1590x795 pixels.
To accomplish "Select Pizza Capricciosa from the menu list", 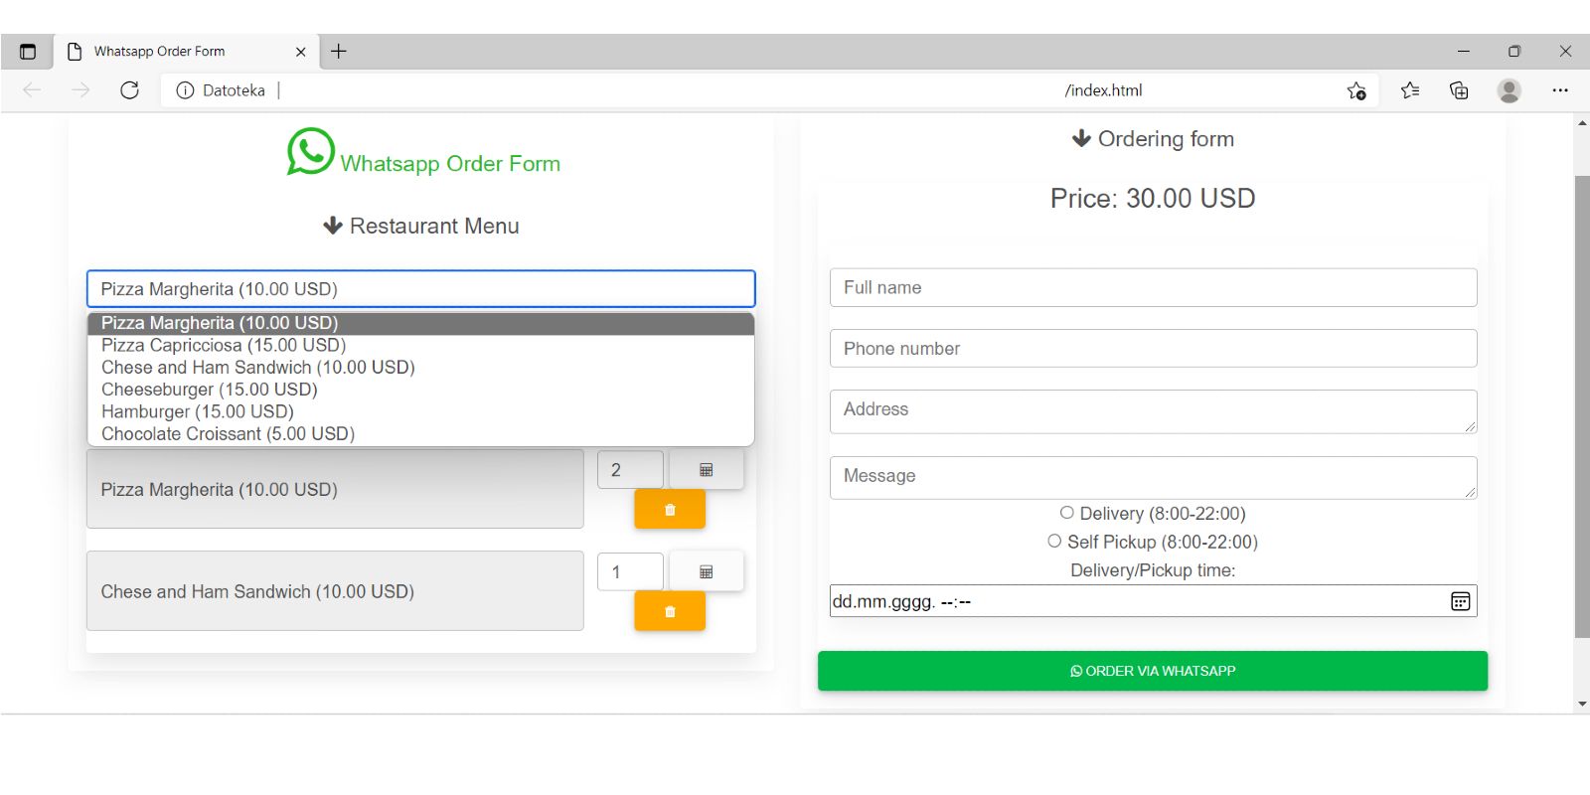I will [224, 345].
